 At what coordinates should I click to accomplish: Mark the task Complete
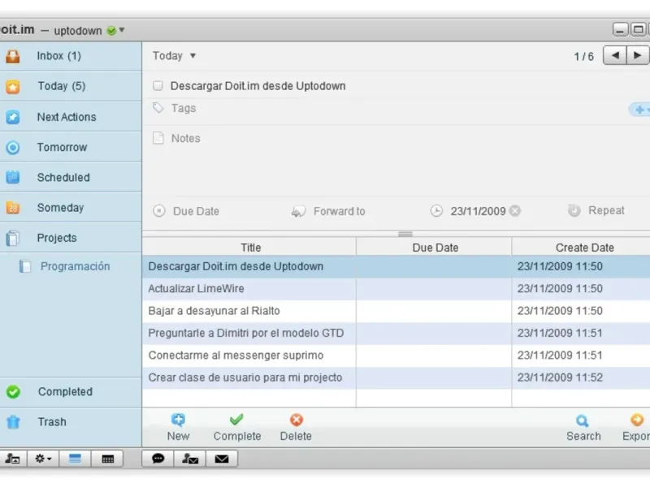pyautogui.click(x=237, y=428)
